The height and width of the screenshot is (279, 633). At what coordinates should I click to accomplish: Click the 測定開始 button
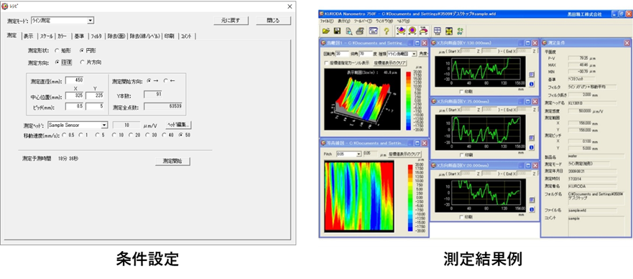172,161
